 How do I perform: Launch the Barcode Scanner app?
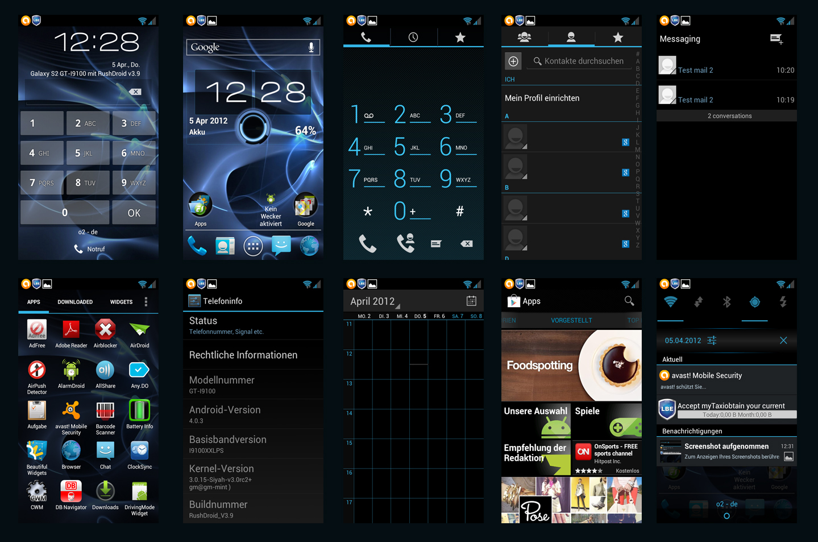(105, 416)
